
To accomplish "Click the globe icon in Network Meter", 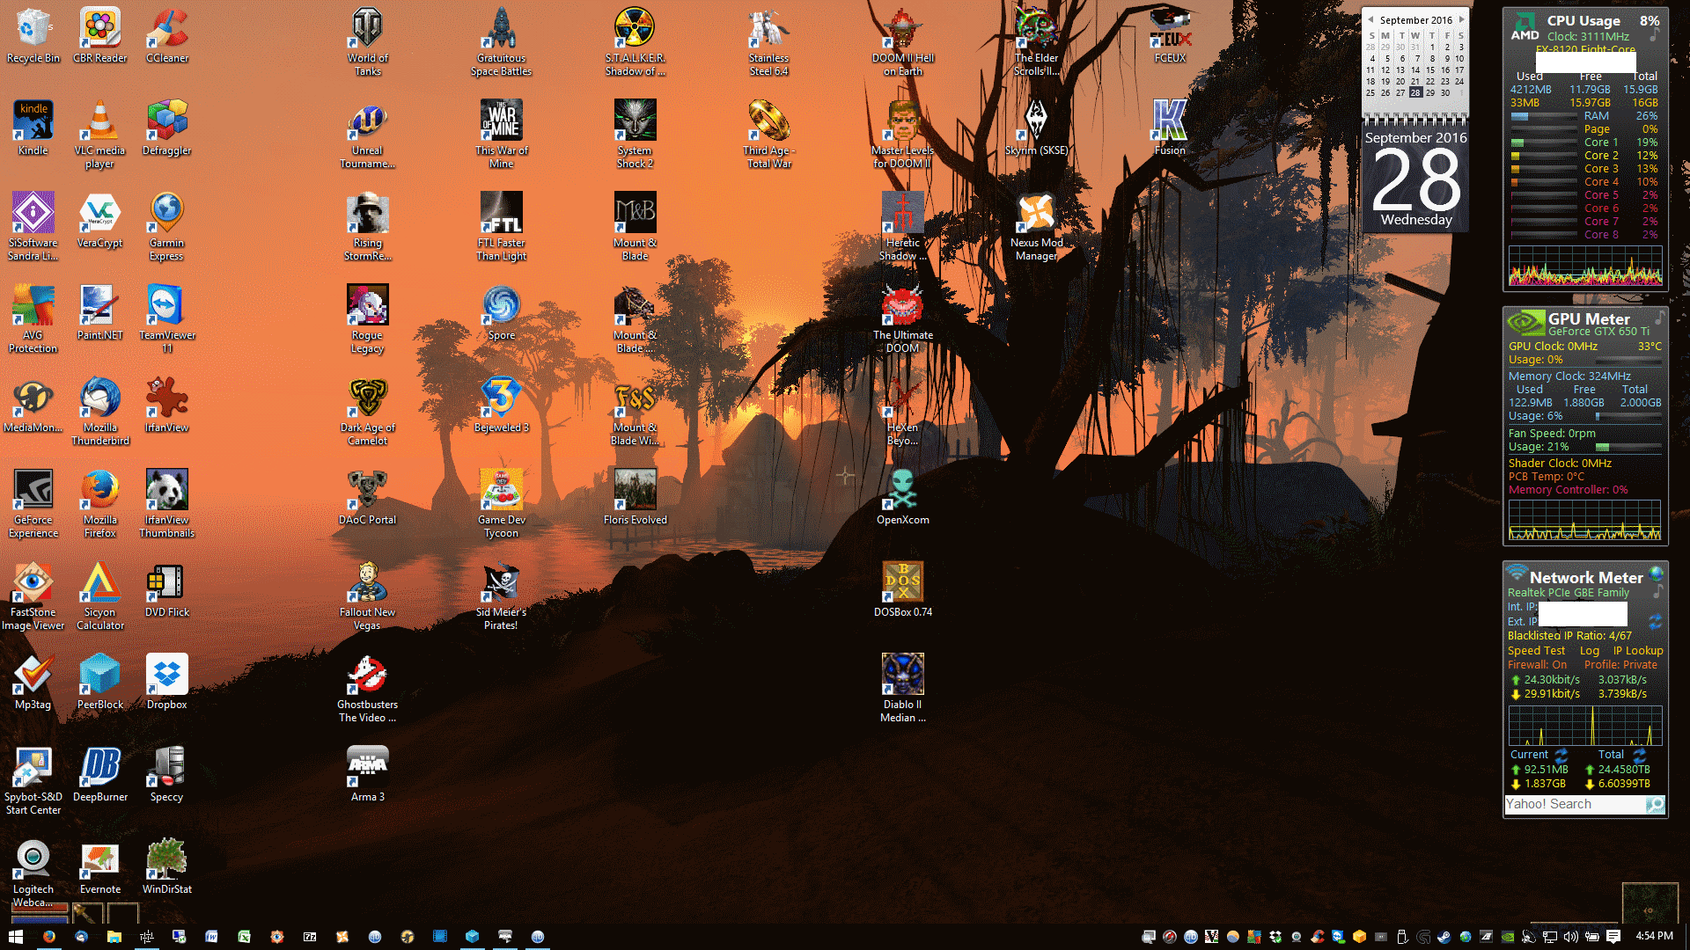I will coord(1656,574).
